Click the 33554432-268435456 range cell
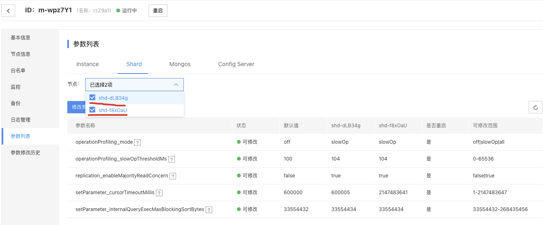543x225 pixels. click(x=500, y=209)
